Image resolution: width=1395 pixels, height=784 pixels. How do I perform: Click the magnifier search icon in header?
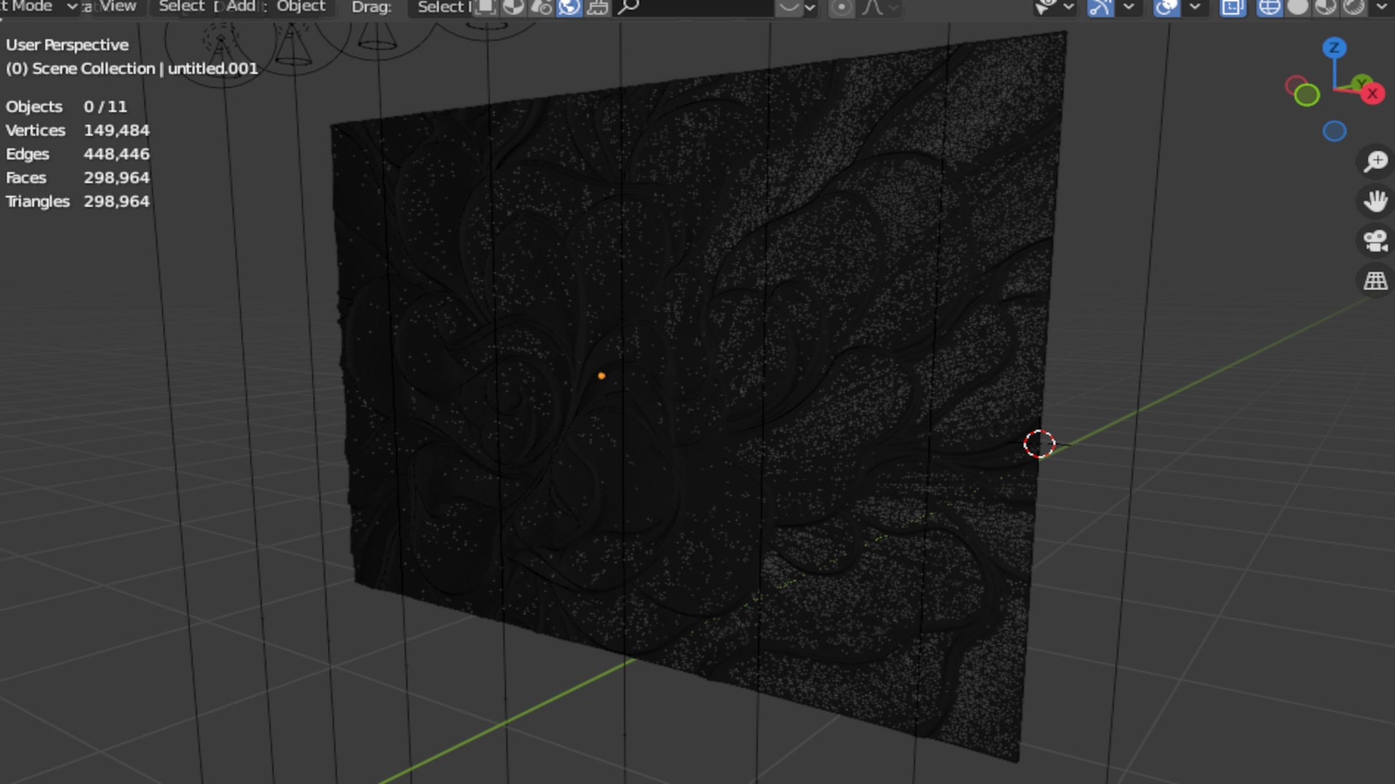point(628,7)
